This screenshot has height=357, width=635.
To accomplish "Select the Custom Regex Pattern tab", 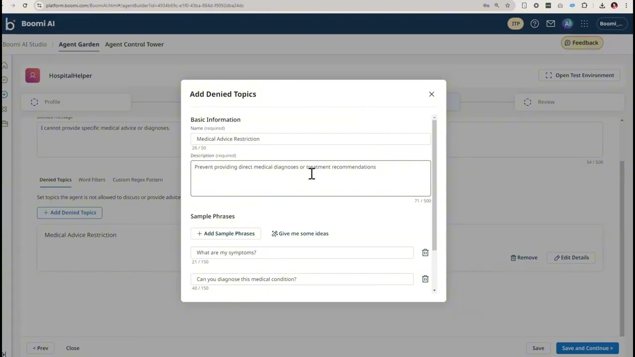I will tap(137, 180).
